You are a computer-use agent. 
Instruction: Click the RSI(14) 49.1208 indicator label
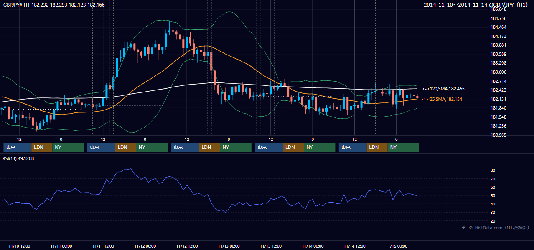(x=18, y=158)
